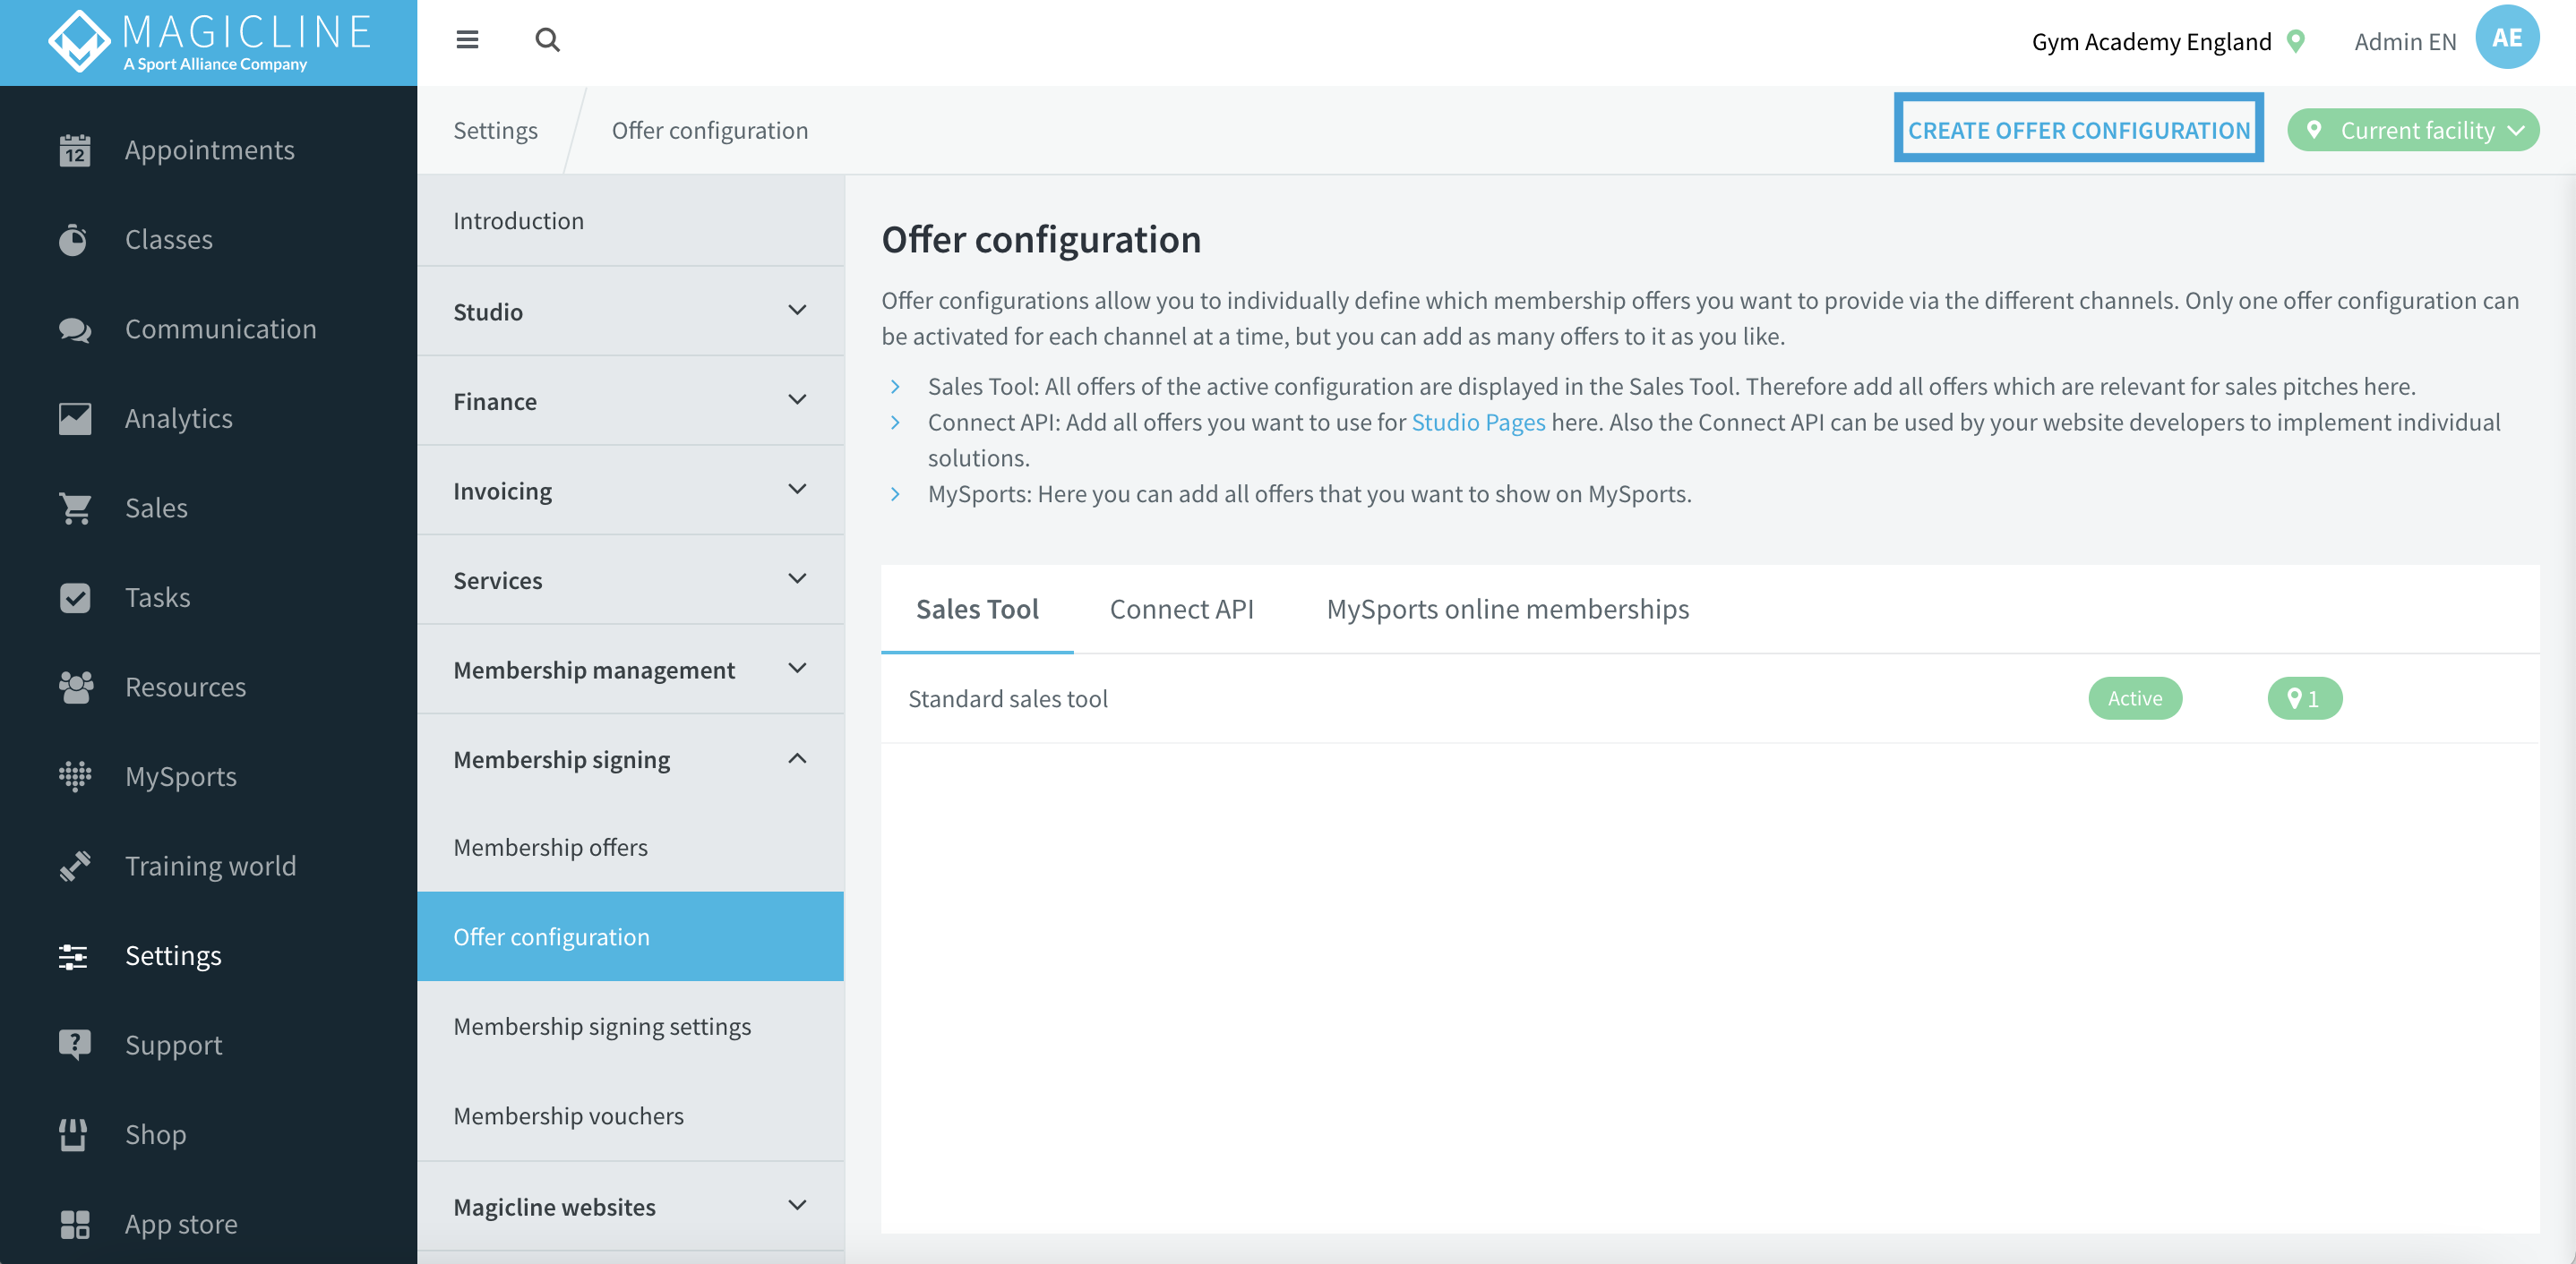
Task: Click the App store grid icon
Action: 75,1224
